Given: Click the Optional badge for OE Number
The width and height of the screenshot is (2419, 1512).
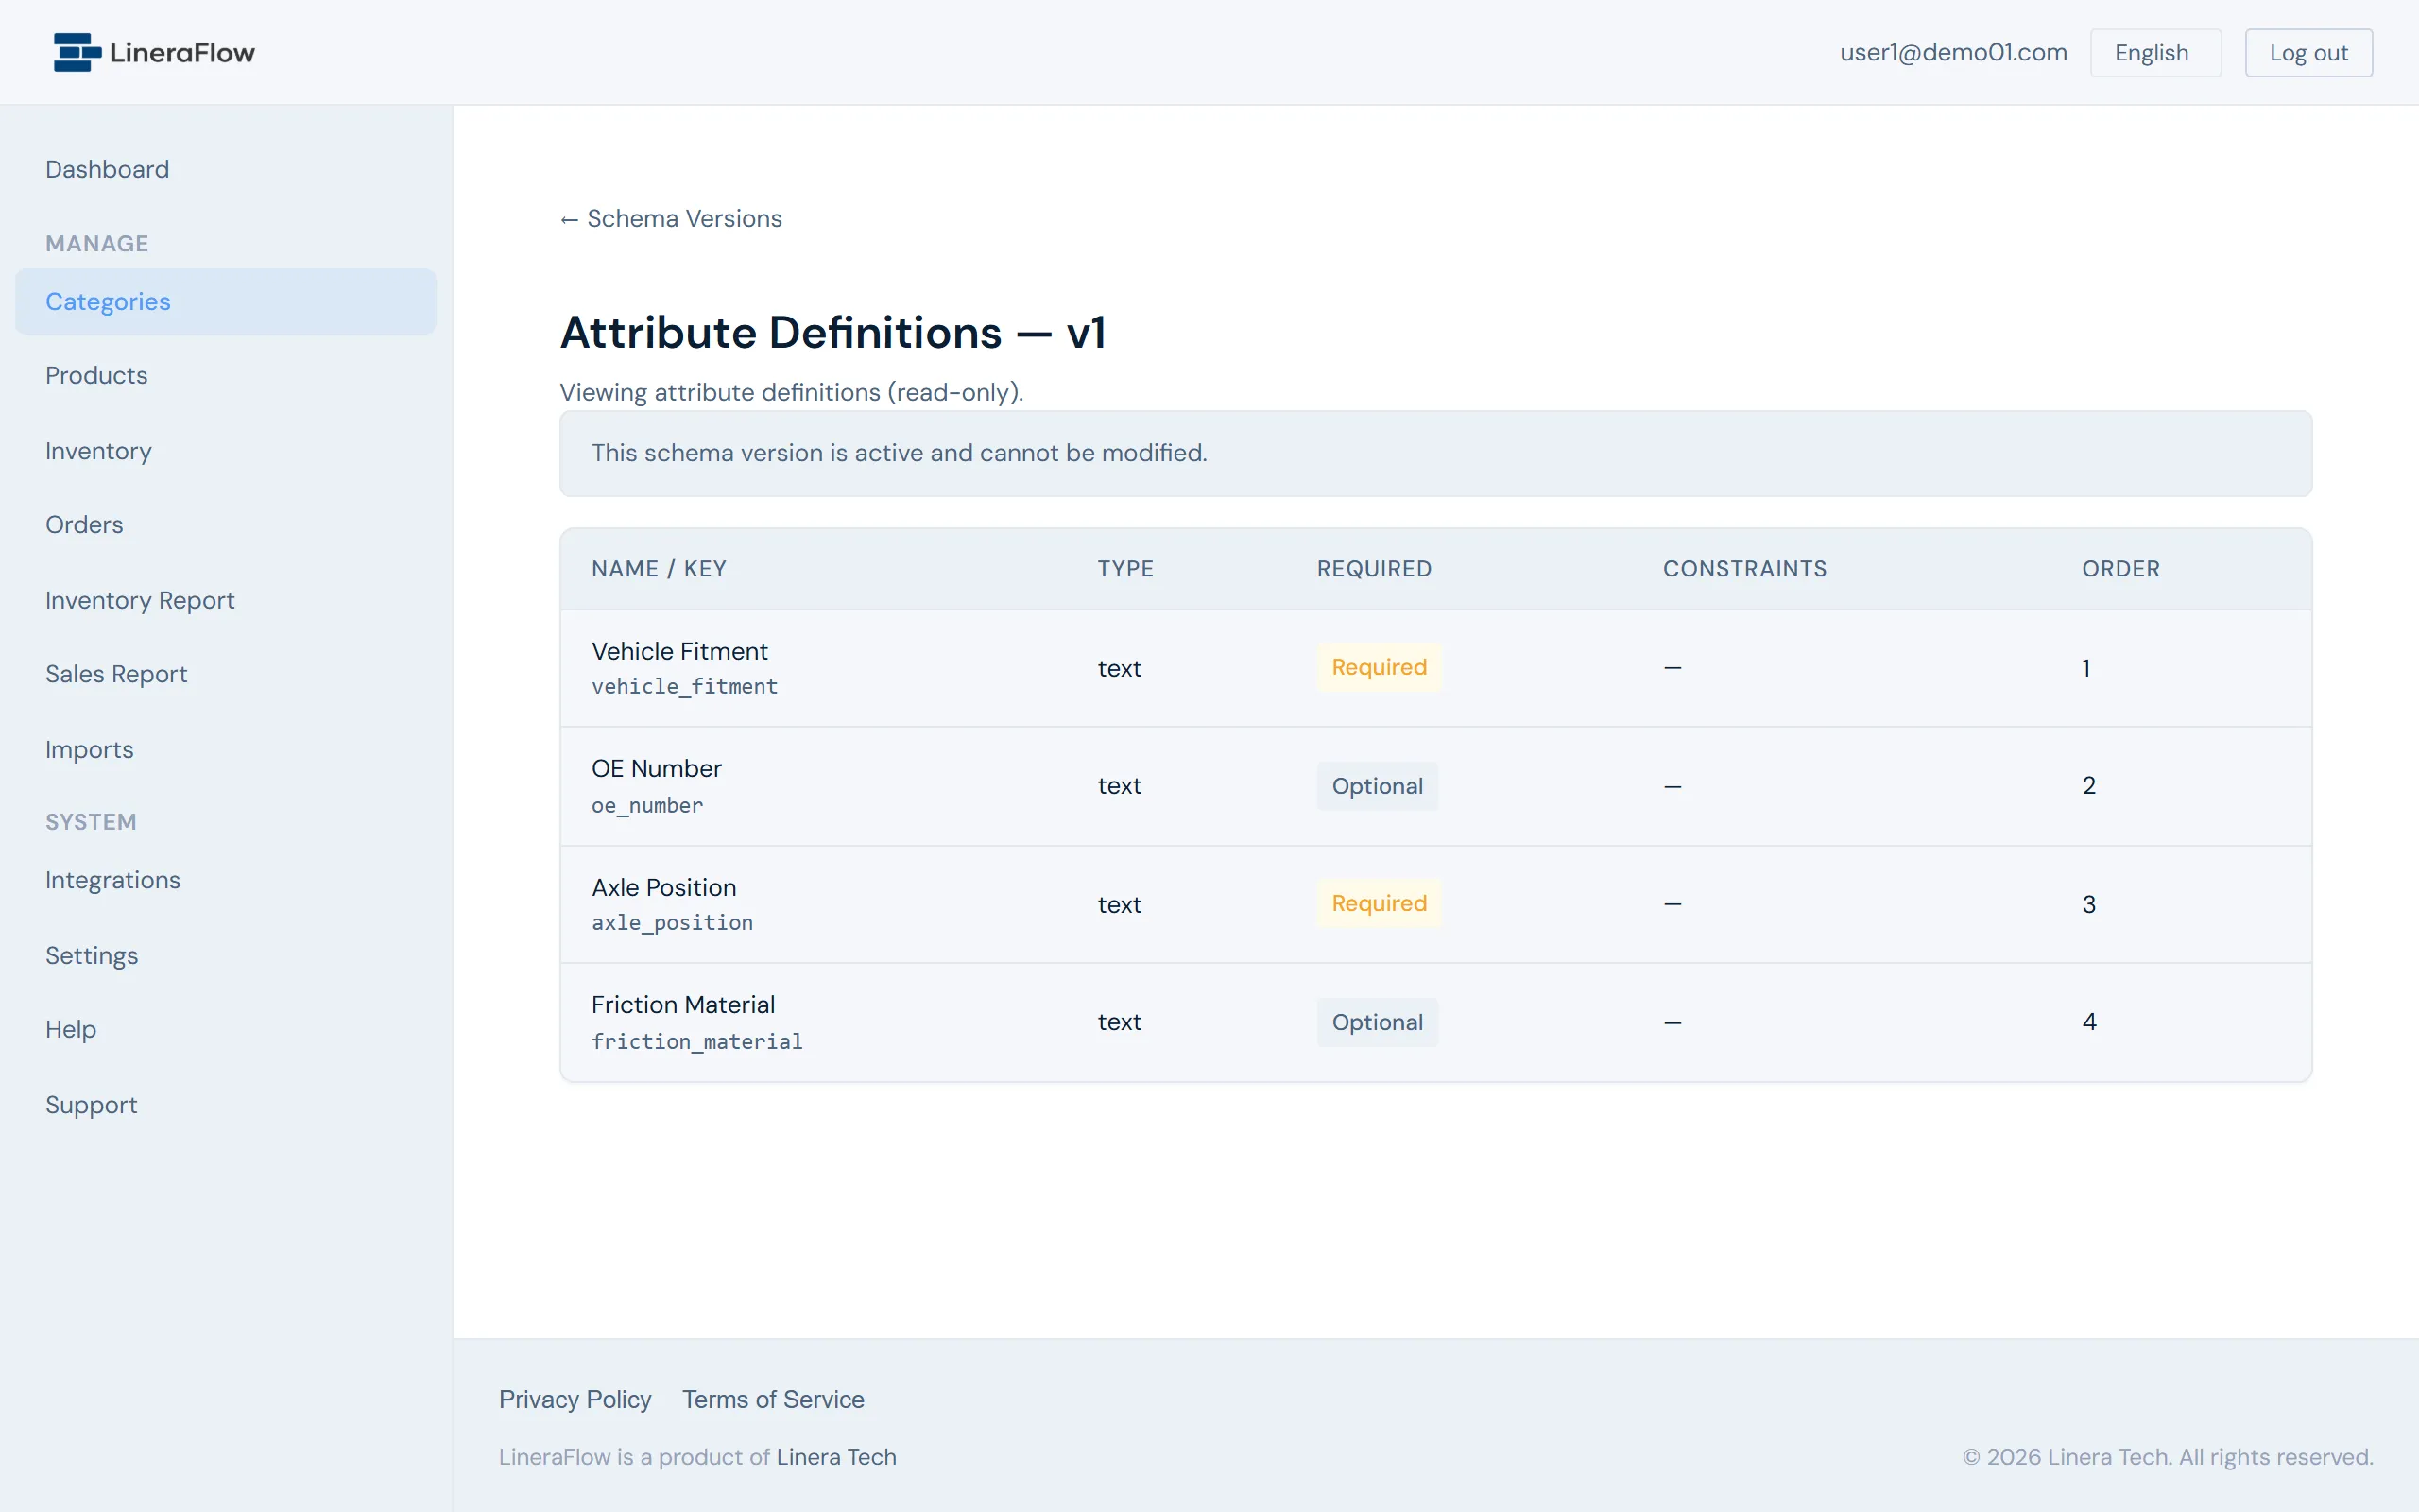Looking at the screenshot, I should coord(1377,786).
